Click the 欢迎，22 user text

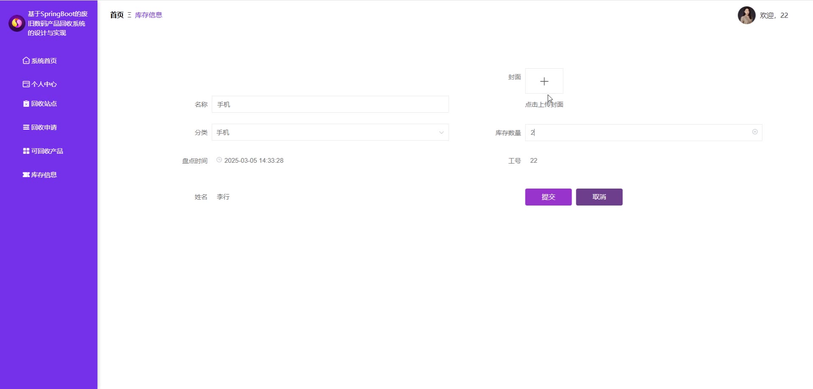pos(774,15)
